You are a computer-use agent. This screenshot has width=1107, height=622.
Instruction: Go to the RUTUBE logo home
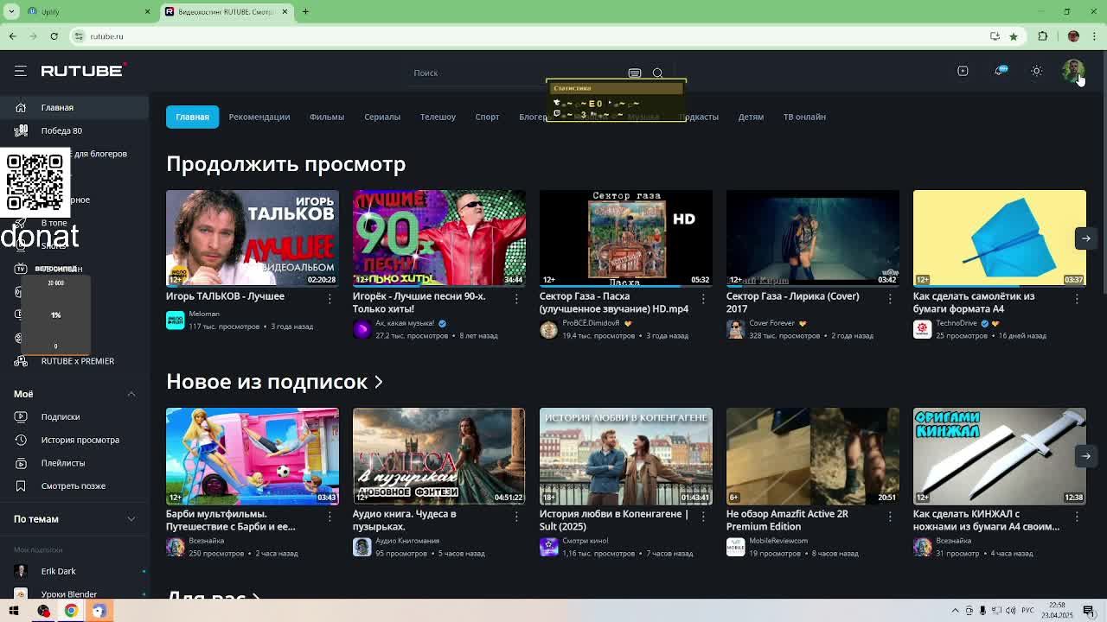point(84,71)
